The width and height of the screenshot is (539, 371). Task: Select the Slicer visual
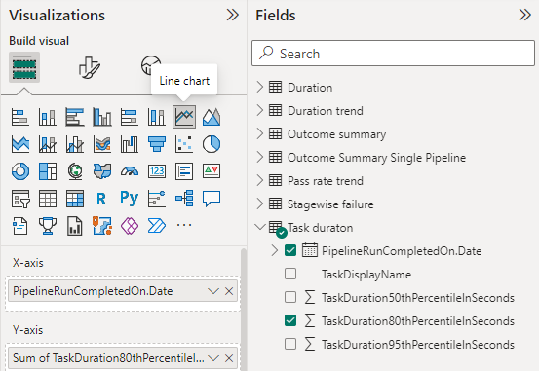click(x=19, y=199)
